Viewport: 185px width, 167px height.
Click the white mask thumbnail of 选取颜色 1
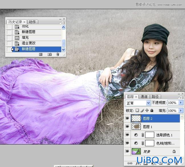(150, 135)
